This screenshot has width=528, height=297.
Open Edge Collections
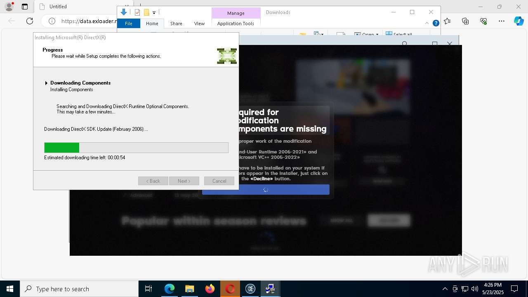click(465, 21)
